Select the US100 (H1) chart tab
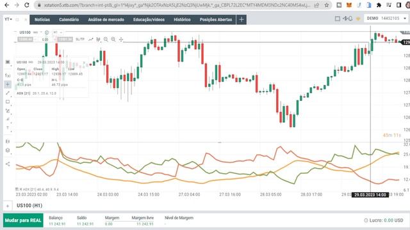Viewport: 410px width, 230px height. [x=29, y=206]
